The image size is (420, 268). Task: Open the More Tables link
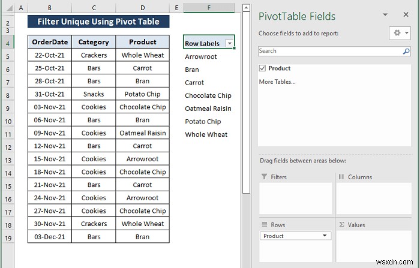277,82
